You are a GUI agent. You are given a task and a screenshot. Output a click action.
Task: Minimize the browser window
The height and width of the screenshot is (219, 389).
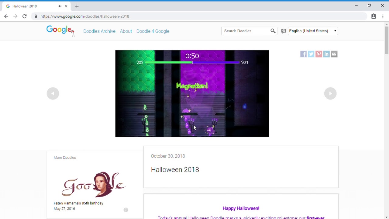pos(356,5)
